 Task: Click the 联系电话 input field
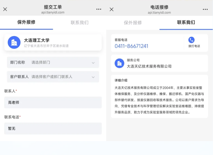53,128
